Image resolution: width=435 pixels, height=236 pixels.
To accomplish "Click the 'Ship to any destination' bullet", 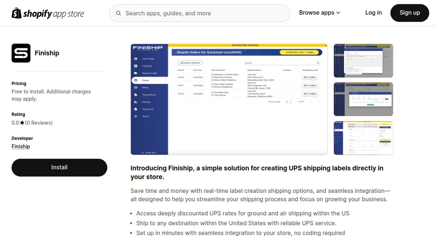I will point(236,223).
